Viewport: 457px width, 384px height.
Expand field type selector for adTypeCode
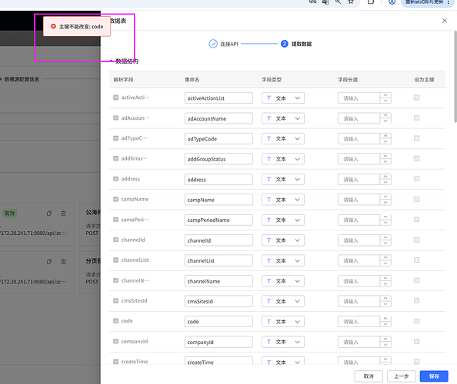pos(282,139)
